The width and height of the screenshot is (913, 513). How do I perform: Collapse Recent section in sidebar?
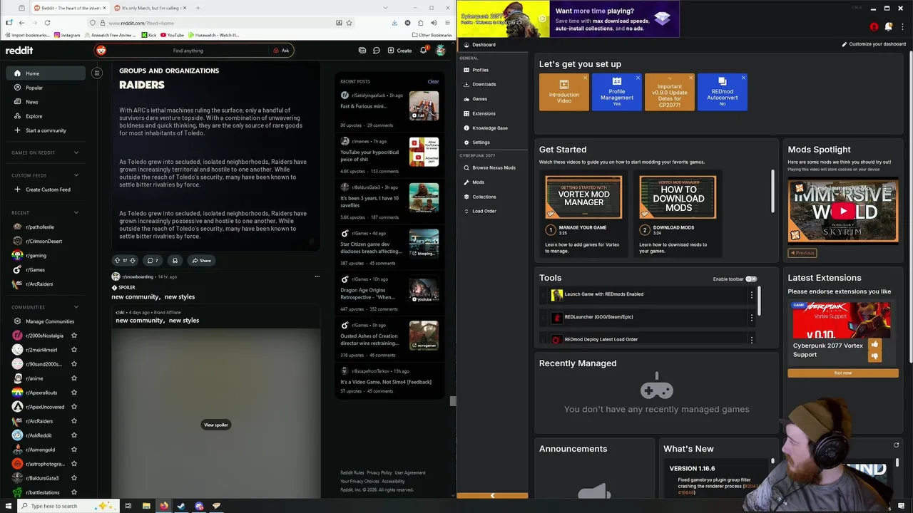[x=76, y=212]
